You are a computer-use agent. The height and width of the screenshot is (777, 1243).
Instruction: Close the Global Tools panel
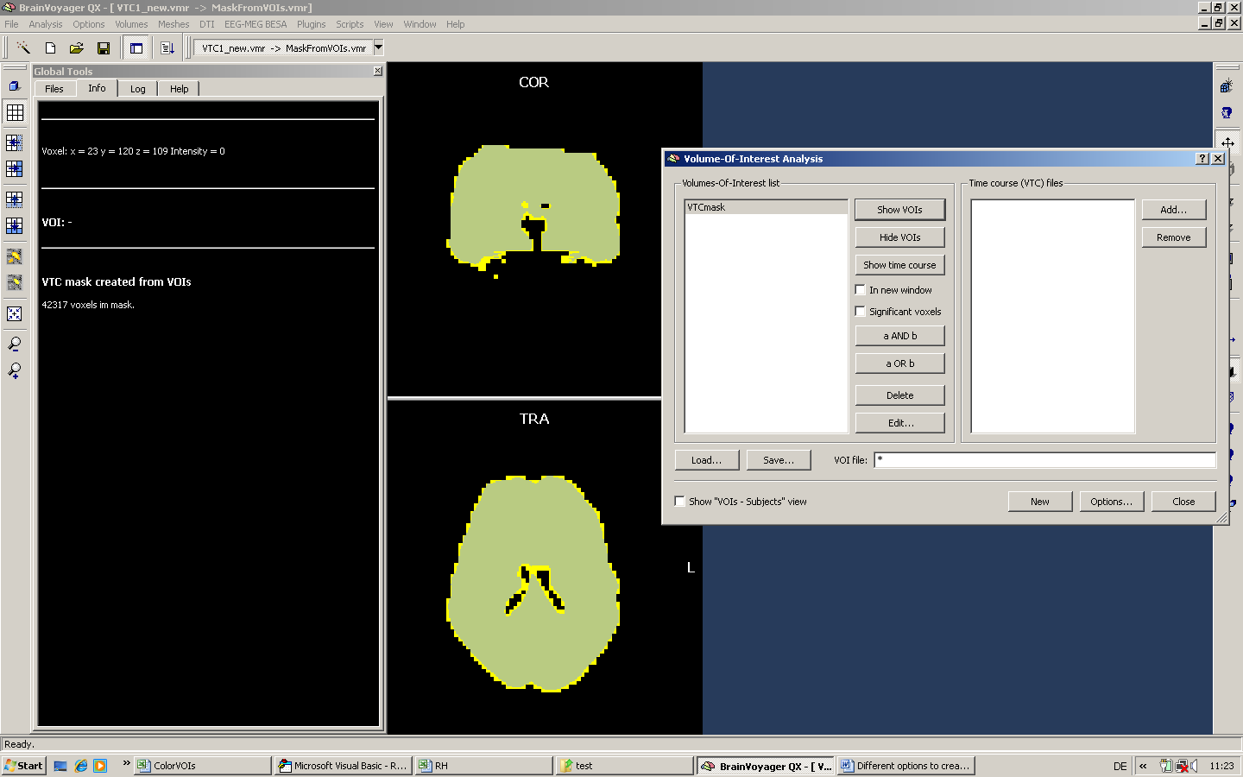pos(377,71)
